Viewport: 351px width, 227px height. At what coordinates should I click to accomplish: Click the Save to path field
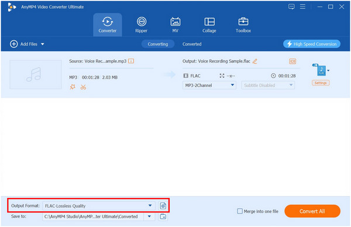tap(93, 216)
